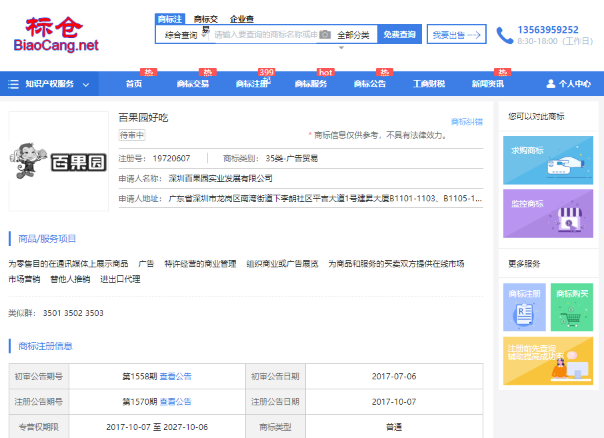The image size is (604, 438).
Task: Click the user profile icon beside 个人中心
Action: [551, 83]
